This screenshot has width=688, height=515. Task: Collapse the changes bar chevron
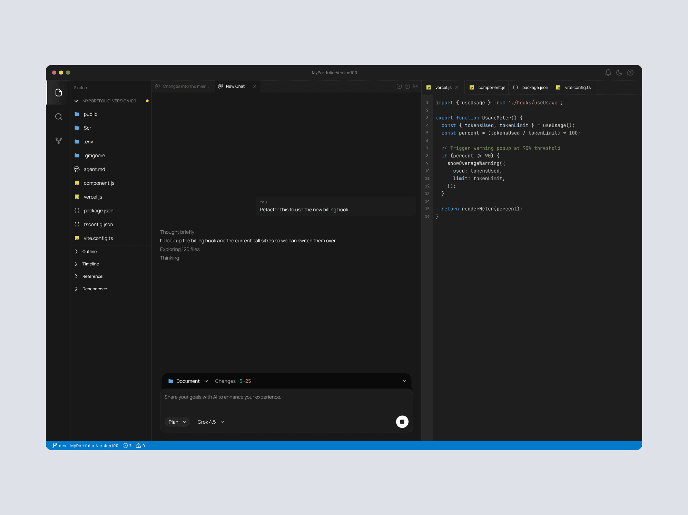(404, 381)
